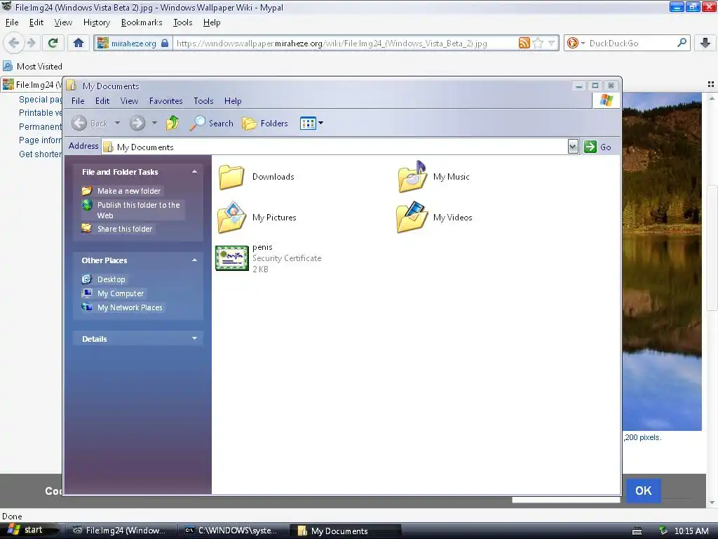Open Help menu in My Documents window
The image size is (718, 539).
[233, 101]
